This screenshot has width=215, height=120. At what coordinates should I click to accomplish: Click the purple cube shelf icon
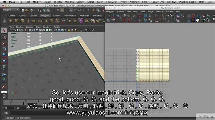[x=81, y=21]
